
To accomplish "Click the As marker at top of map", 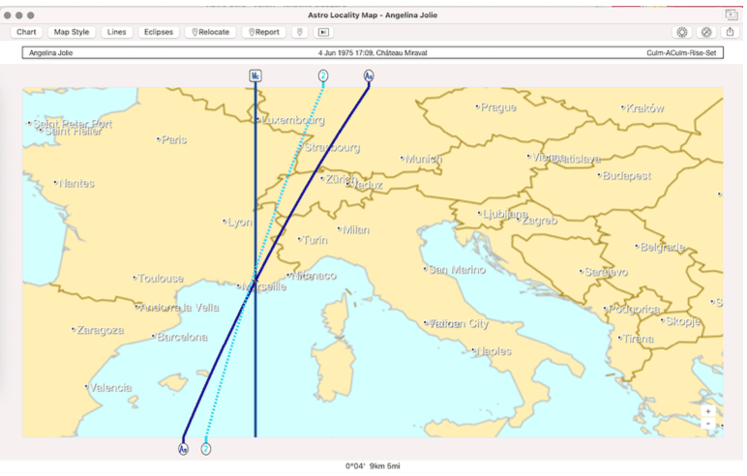I will (369, 75).
